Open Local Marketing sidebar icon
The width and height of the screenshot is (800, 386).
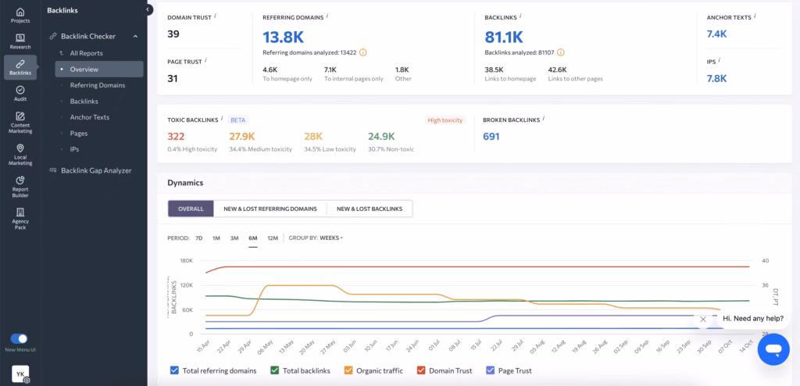pyautogui.click(x=20, y=154)
